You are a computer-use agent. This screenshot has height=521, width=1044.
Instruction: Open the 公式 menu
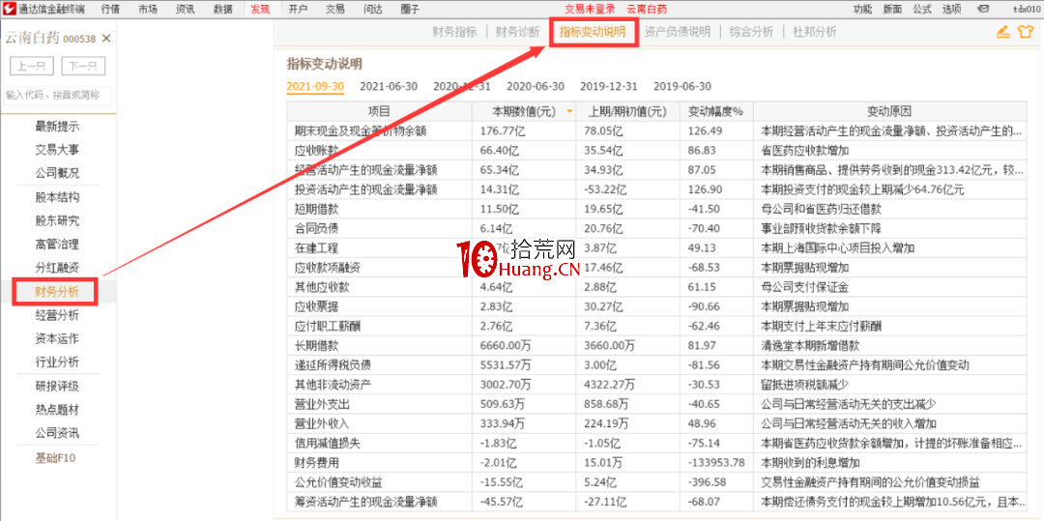[x=922, y=10]
